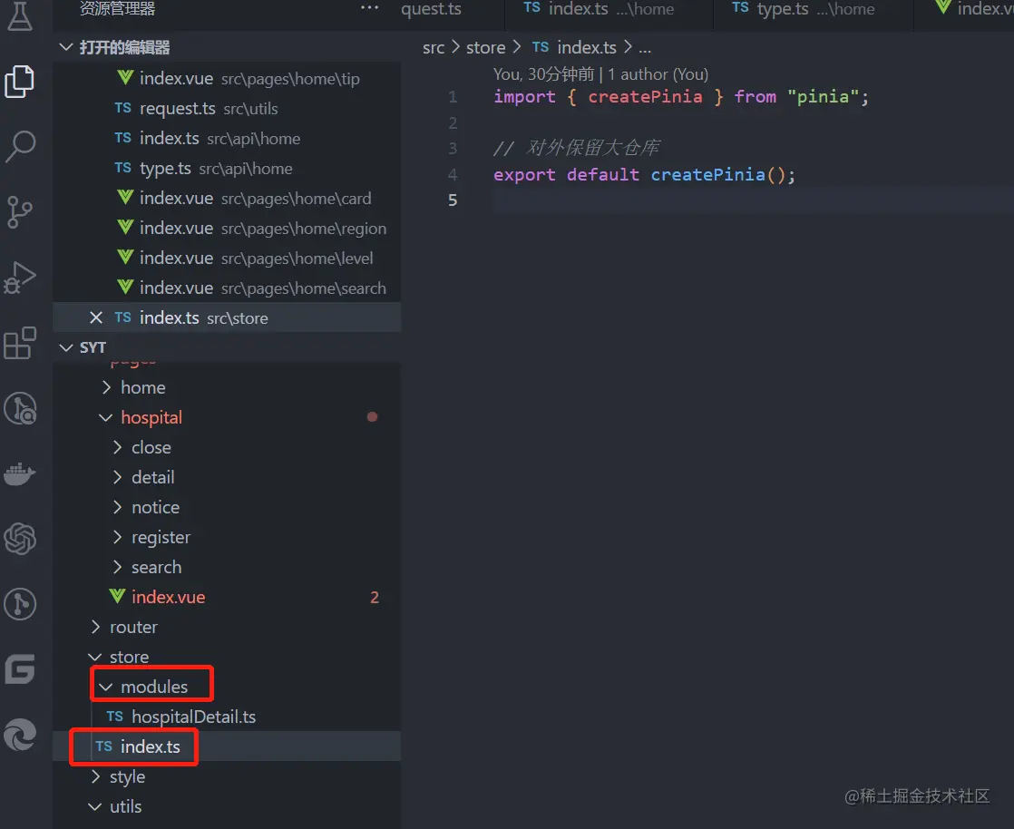This screenshot has height=829, width=1014.
Task: Open the Testing flask icon in activity bar
Action: tap(19, 16)
